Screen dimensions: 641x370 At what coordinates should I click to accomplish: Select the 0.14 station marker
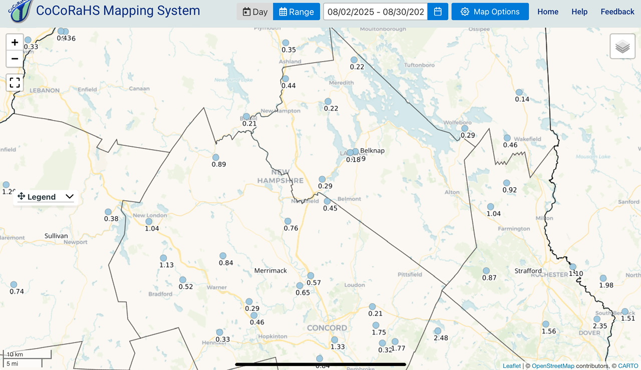coord(519,93)
